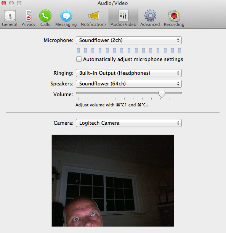Select the Audio/Video mixer icon
This screenshot has height=233, width=226.
point(123,16)
